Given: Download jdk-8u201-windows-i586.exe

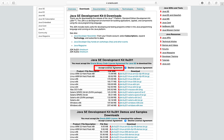Looking at the screenshot, I should coord(131,103).
